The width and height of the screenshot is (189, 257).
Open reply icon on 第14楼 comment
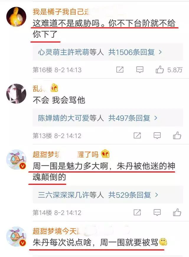tap(157, 212)
